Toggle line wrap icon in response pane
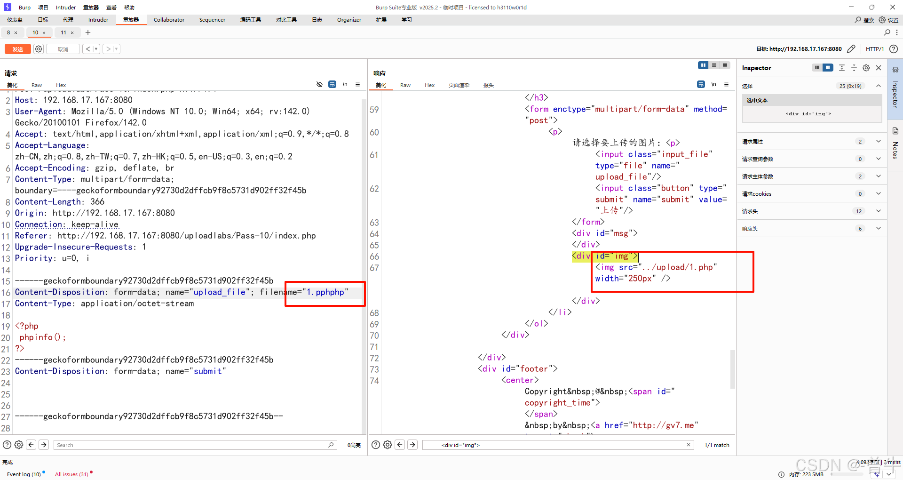This screenshot has height=480, width=903. point(701,84)
